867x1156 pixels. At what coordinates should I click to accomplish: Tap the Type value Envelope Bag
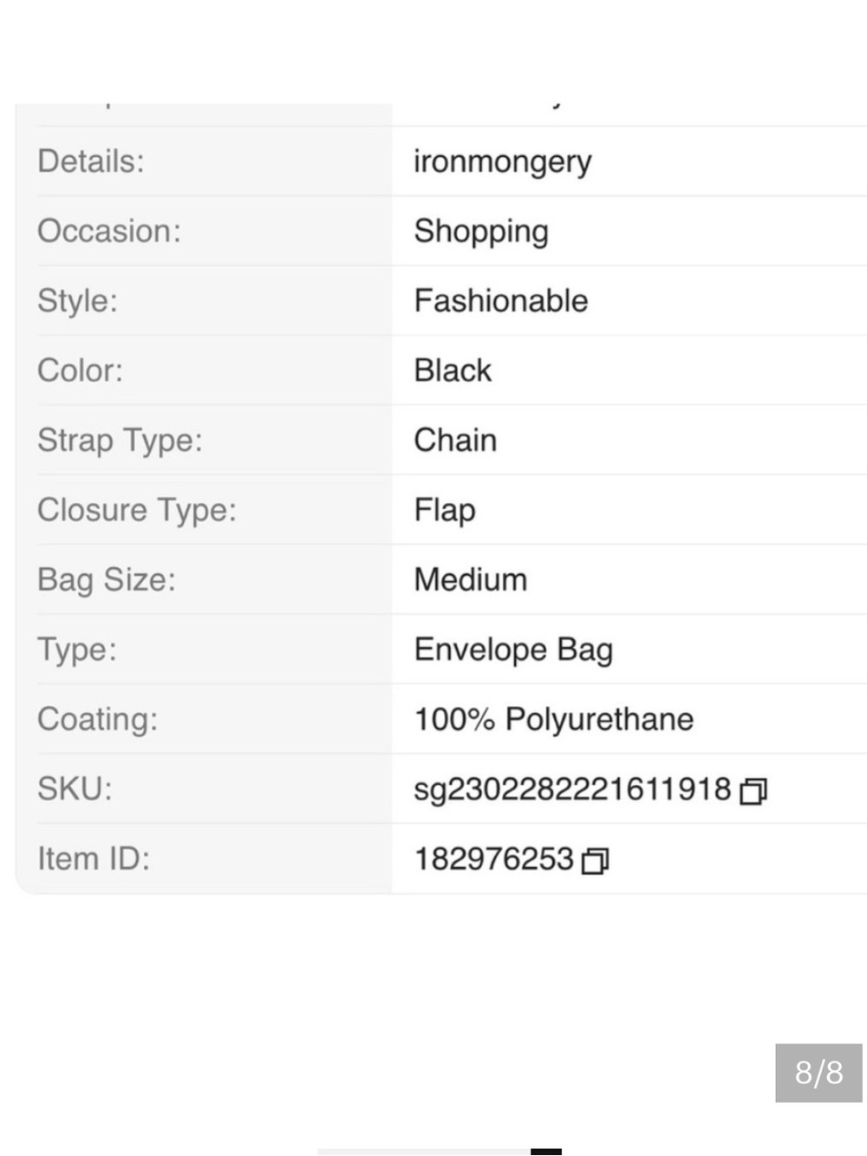513,650
